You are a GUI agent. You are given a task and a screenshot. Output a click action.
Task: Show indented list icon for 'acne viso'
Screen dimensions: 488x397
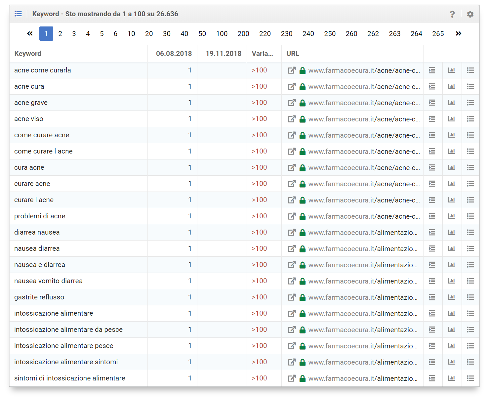[x=432, y=119]
